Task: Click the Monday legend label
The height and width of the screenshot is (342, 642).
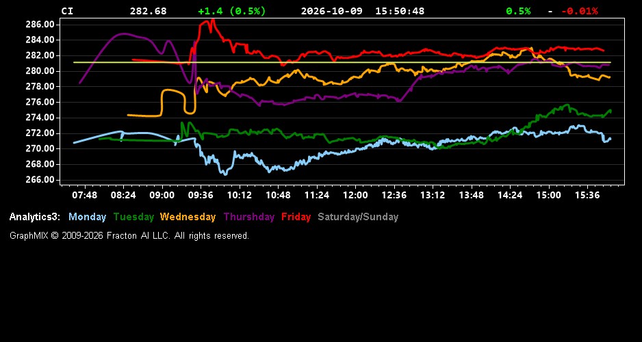Action: (87, 217)
